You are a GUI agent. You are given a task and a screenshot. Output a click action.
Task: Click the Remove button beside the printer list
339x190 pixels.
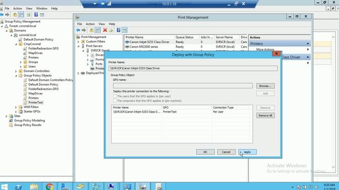click(x=265, y=108)
